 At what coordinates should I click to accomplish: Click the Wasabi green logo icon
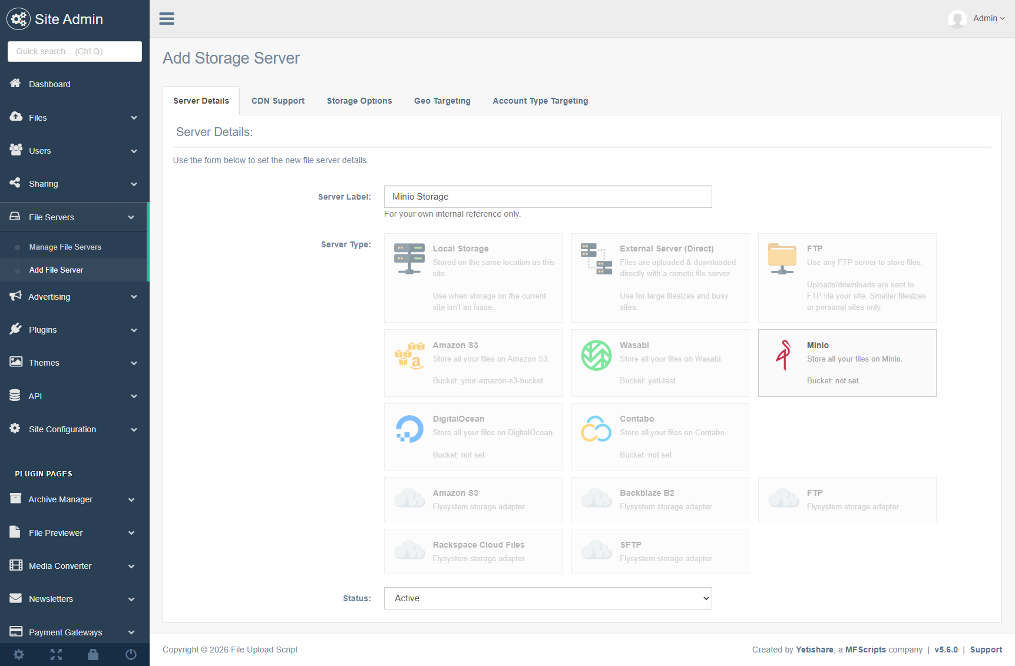tap(596, 355)
